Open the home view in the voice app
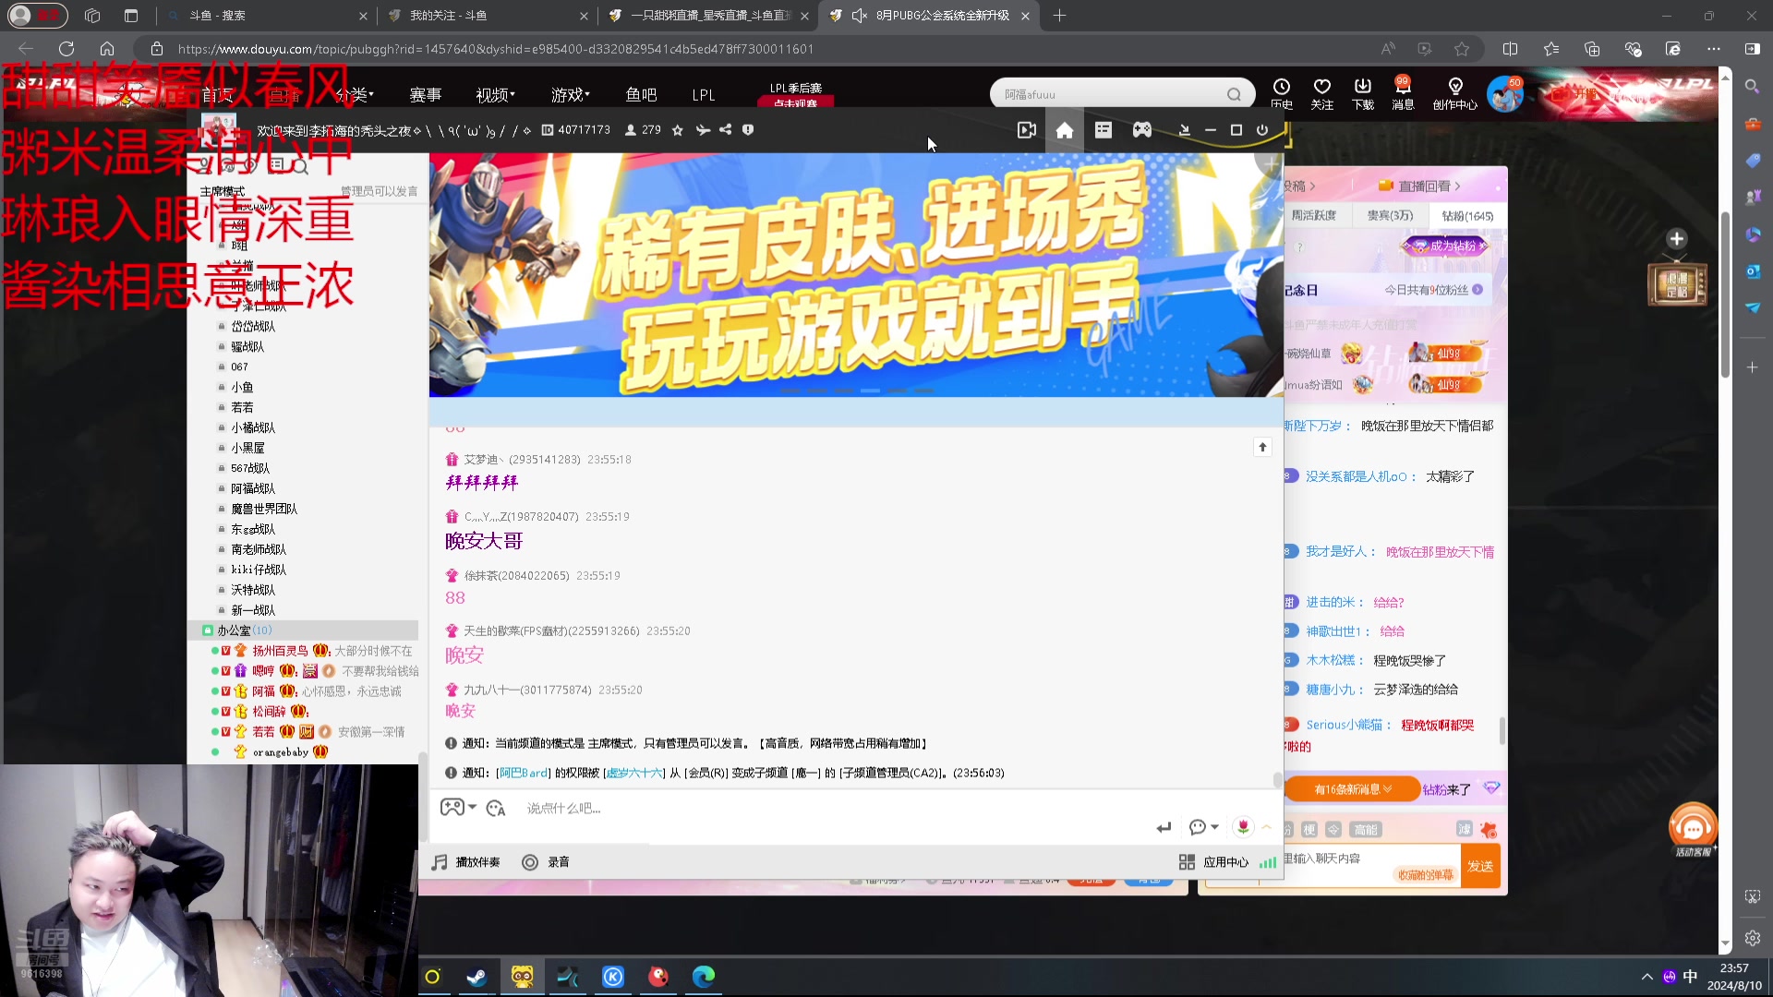The image size is (1773, 997). point(1065,130)
